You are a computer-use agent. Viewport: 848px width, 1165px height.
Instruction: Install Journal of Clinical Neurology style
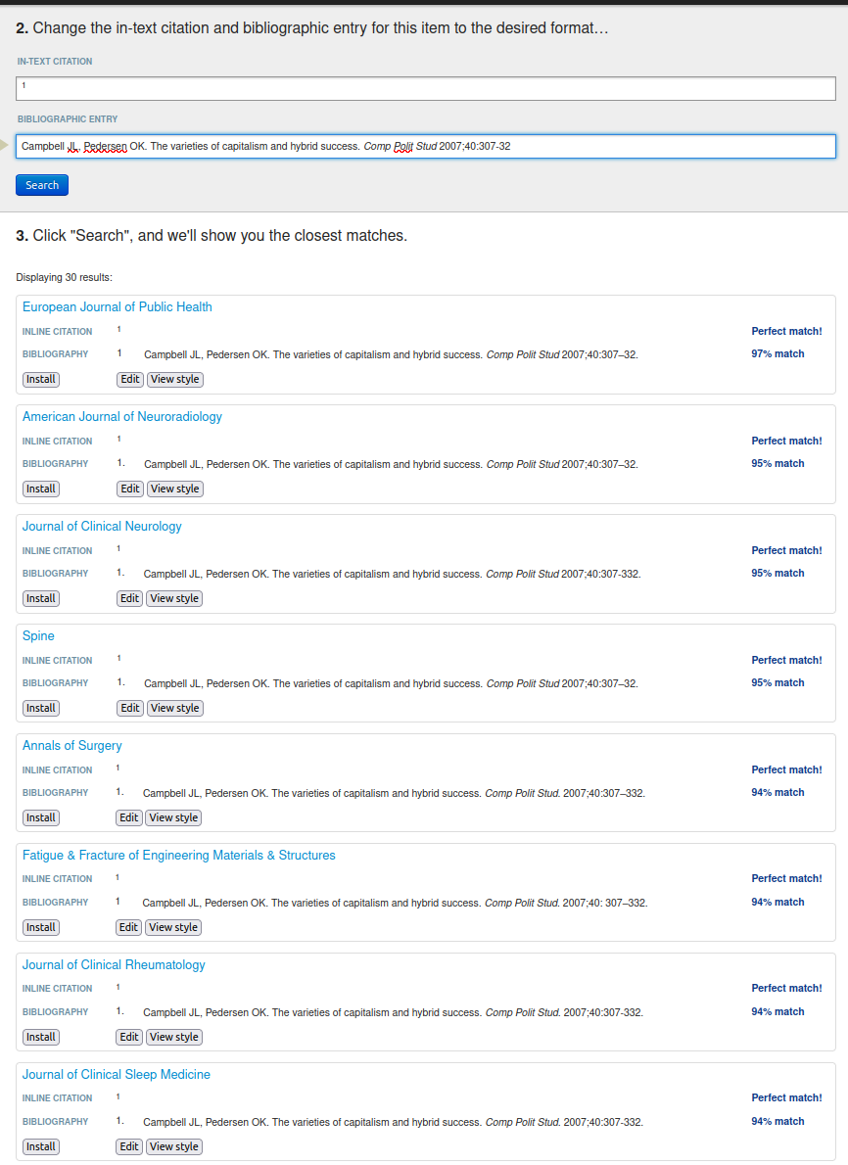[x=41, y=598]
